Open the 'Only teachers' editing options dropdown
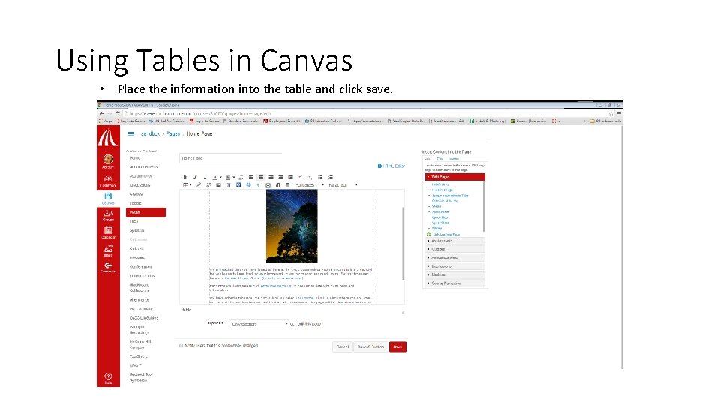720x405 pixels. point(259,324)
